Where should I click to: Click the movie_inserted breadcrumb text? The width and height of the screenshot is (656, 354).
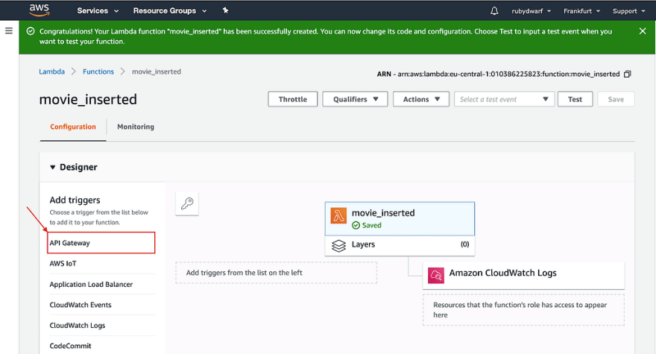(157, 72)
